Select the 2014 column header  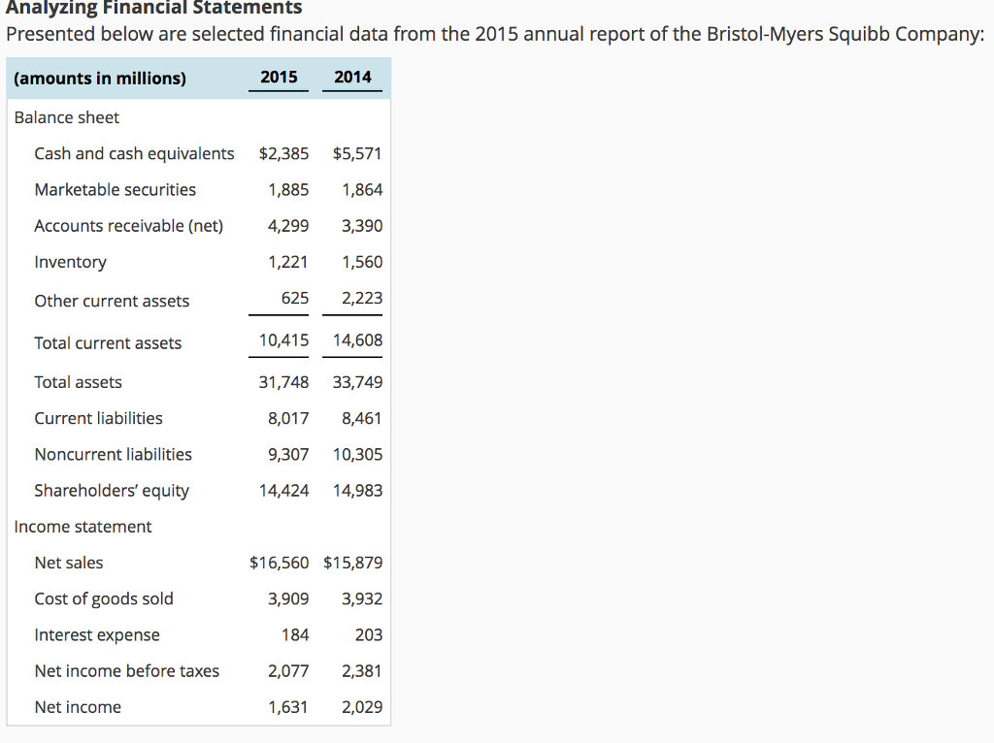click(x=352, y=78)
